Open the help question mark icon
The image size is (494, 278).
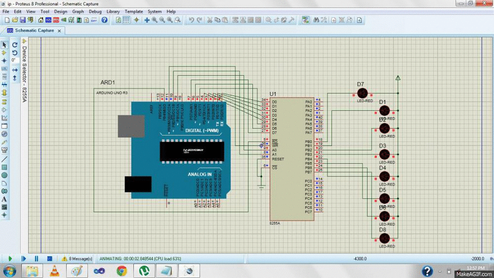pos(104,20)
